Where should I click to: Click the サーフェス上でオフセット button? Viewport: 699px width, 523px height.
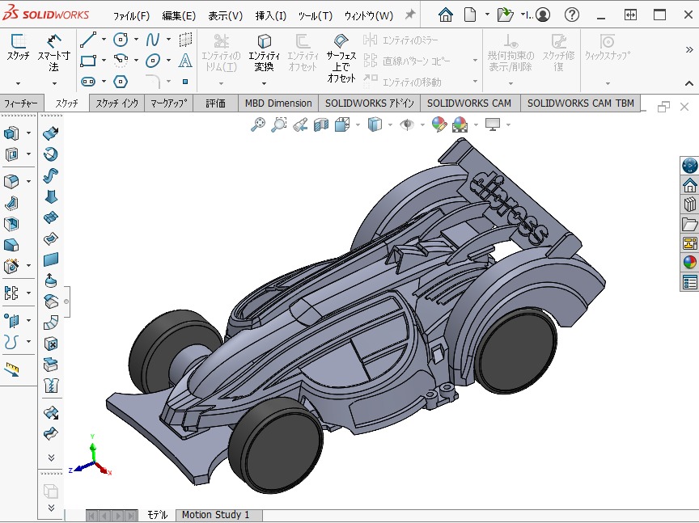pyautogui.click(x=341, y=58)
